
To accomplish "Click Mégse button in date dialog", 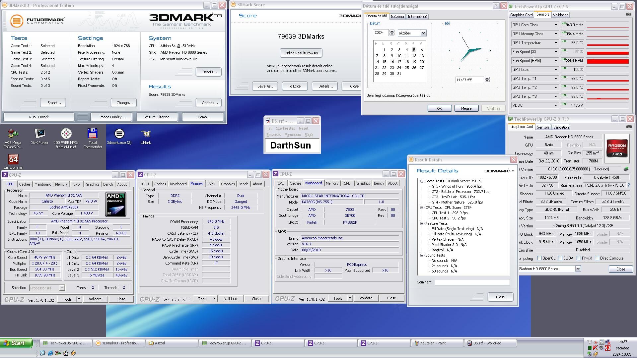I will pos(466,108).
